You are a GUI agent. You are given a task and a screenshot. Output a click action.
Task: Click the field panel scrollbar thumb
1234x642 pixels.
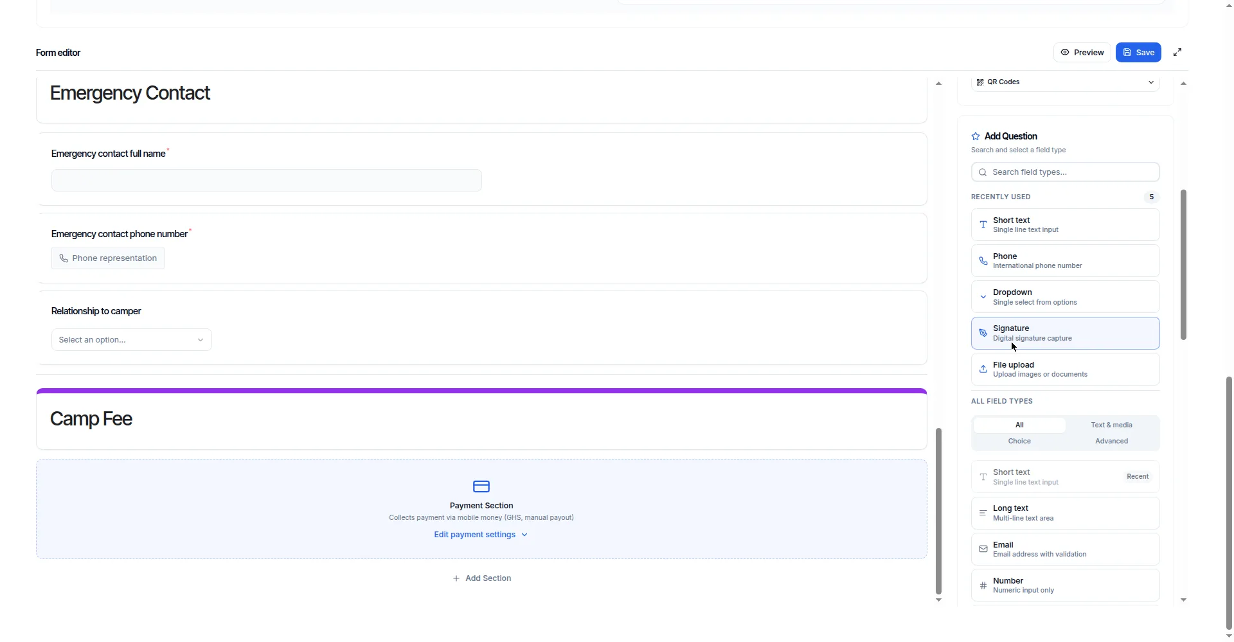tap(1183, 265)
